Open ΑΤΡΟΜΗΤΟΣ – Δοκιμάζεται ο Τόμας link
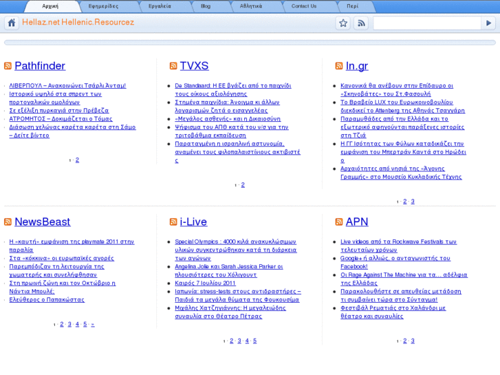The height and width of the screenshot is (375, 500). [61, 119]
